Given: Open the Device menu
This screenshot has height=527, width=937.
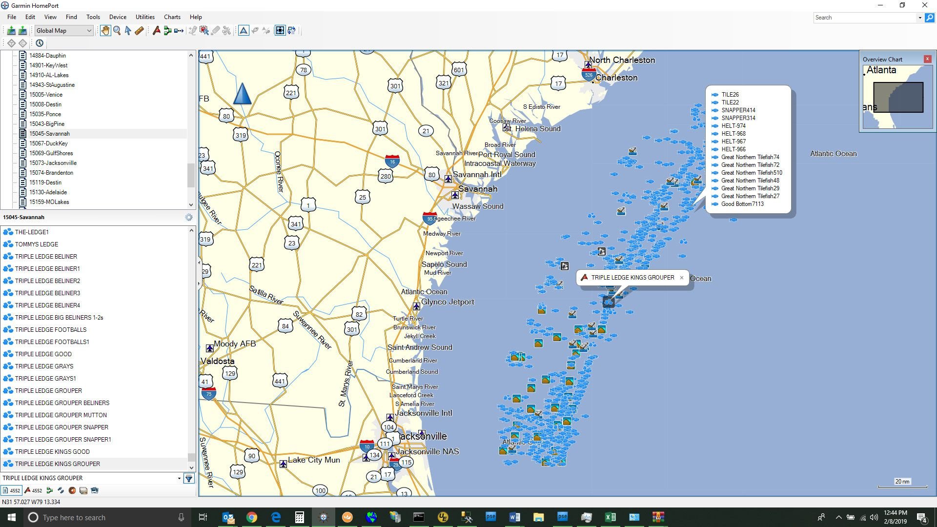Looking at the screenshot, I should point(118,17).
